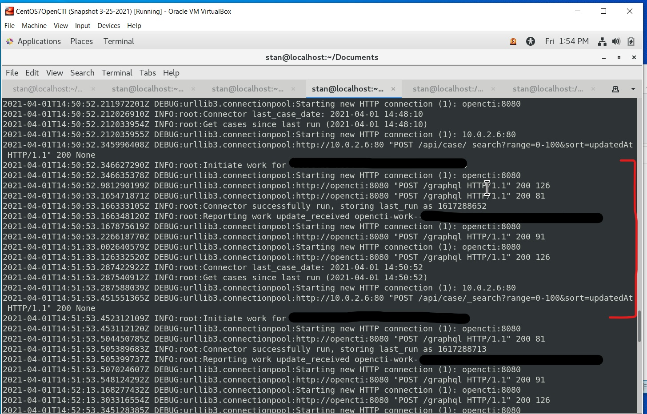
Task: Close the active fourth terminal tab
Action: point(393,89)
